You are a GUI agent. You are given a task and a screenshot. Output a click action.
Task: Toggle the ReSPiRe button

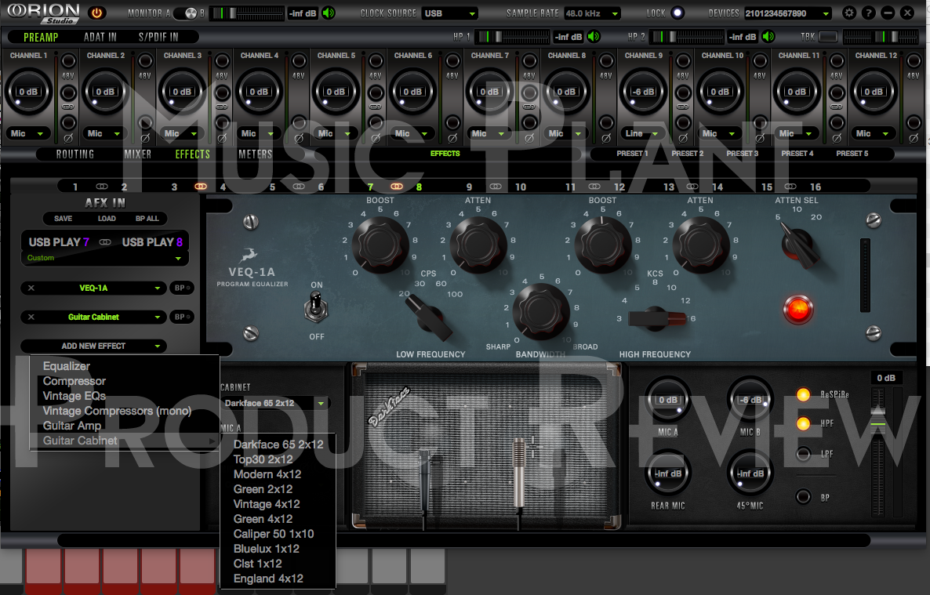point(803,394)
